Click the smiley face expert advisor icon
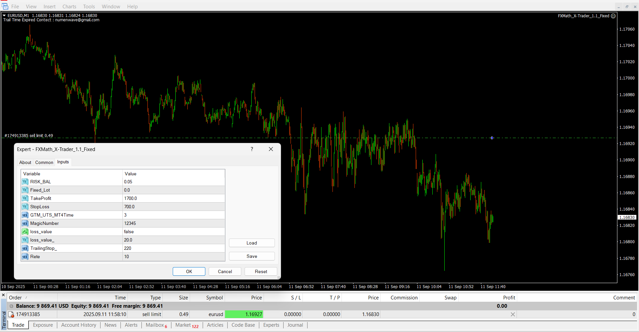 pyautogui.click(x=613, y=16)
